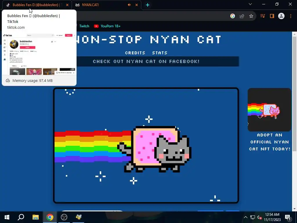Open the YouTube-icon bookmark in bookmarks bar
297x223 pixels.
107,26
